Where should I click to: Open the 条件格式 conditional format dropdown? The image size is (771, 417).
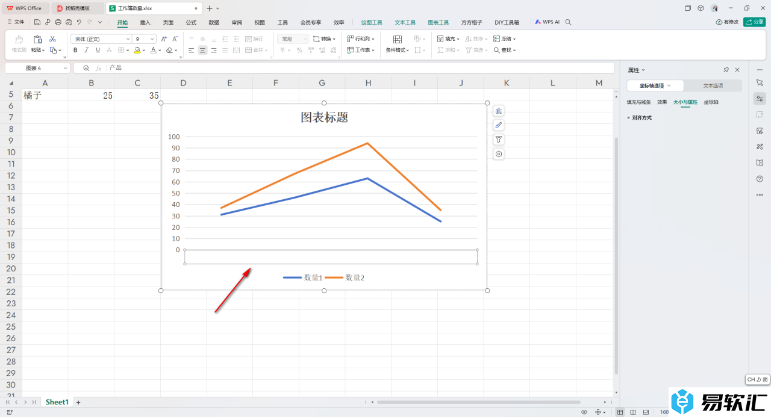pos(398,50)
